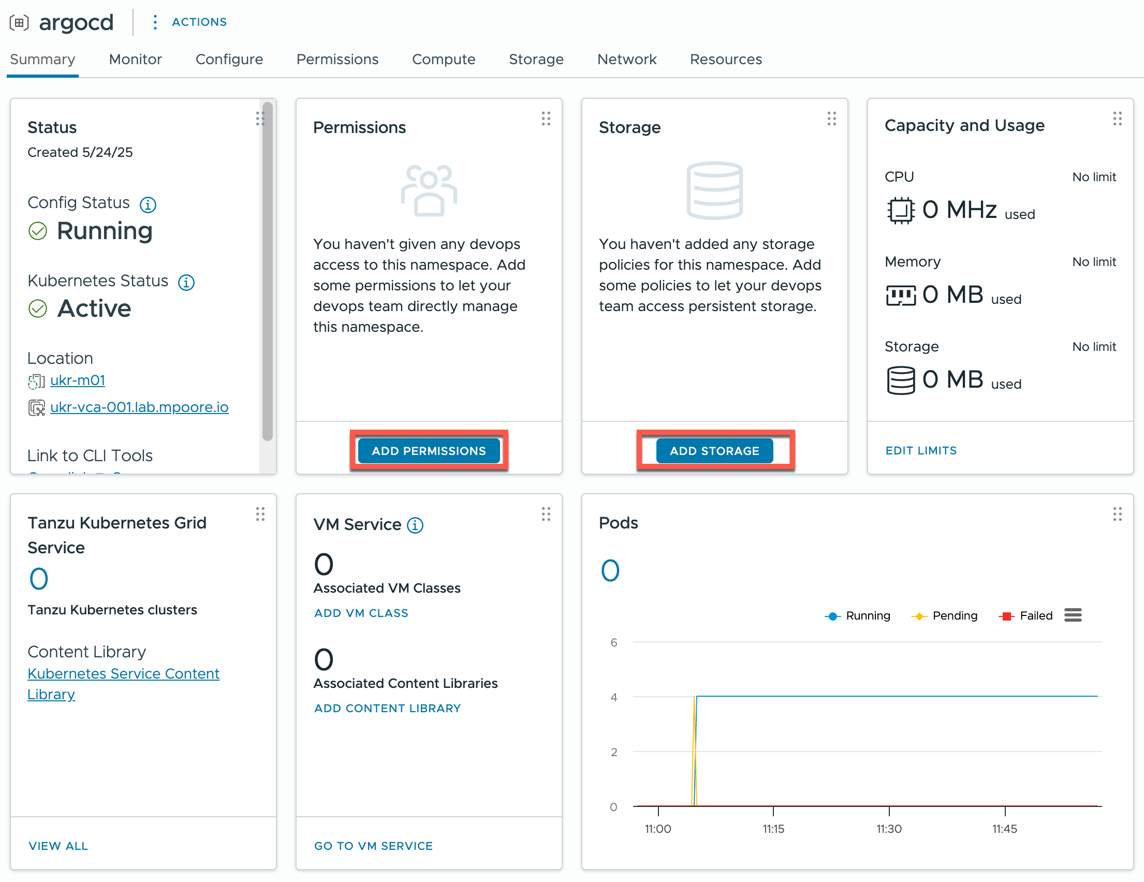Click the Capacity and Usage card drag handle
This screenshot has height=882, width=1144.
click(1117, 119)
